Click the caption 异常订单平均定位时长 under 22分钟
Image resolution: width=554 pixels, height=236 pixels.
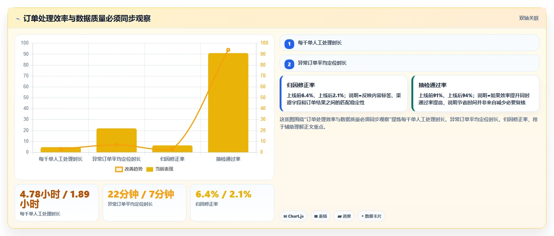(x=130, y=204)
